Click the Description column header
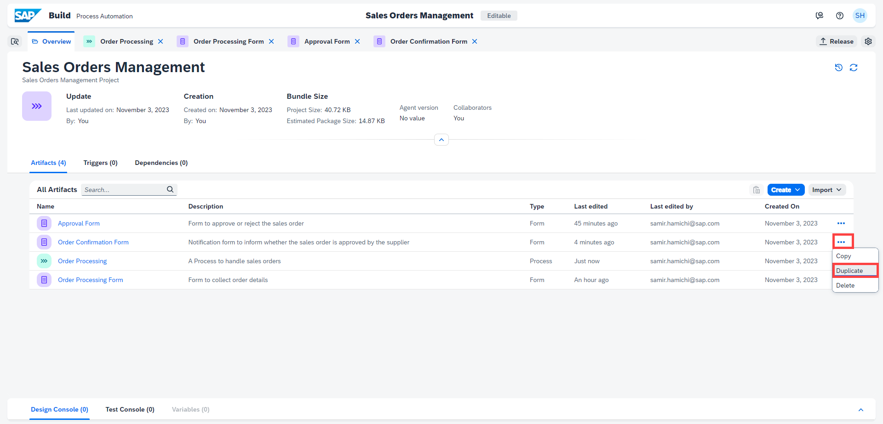The image size is (883, 424). coord(206,206)
